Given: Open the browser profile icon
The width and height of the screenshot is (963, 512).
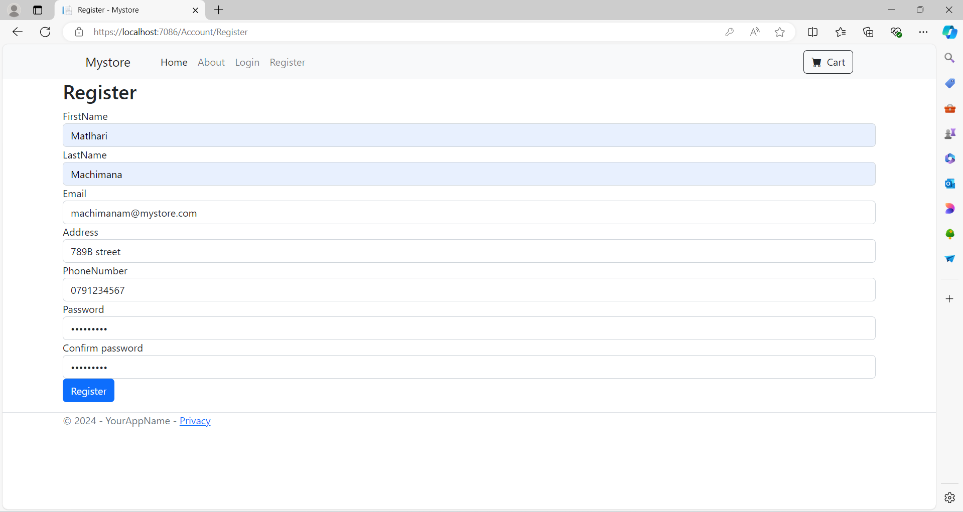Looking at the screenshot, I should pyautogui.click(x=14, y=10).
